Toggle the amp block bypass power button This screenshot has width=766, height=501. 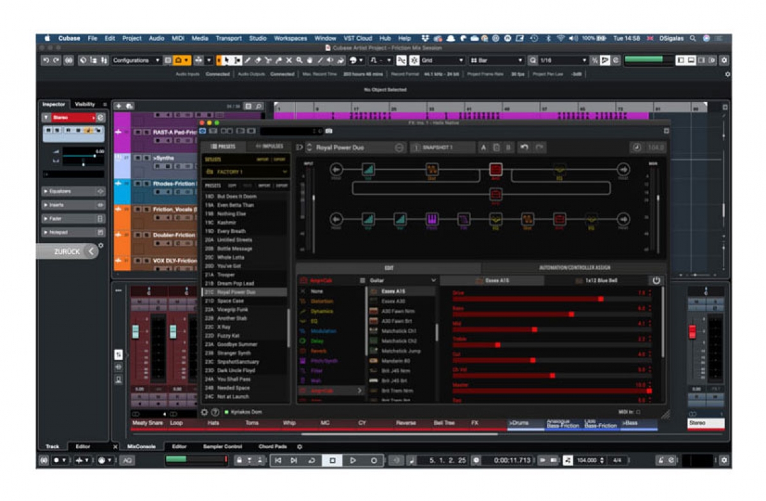[x=656, y=280]
